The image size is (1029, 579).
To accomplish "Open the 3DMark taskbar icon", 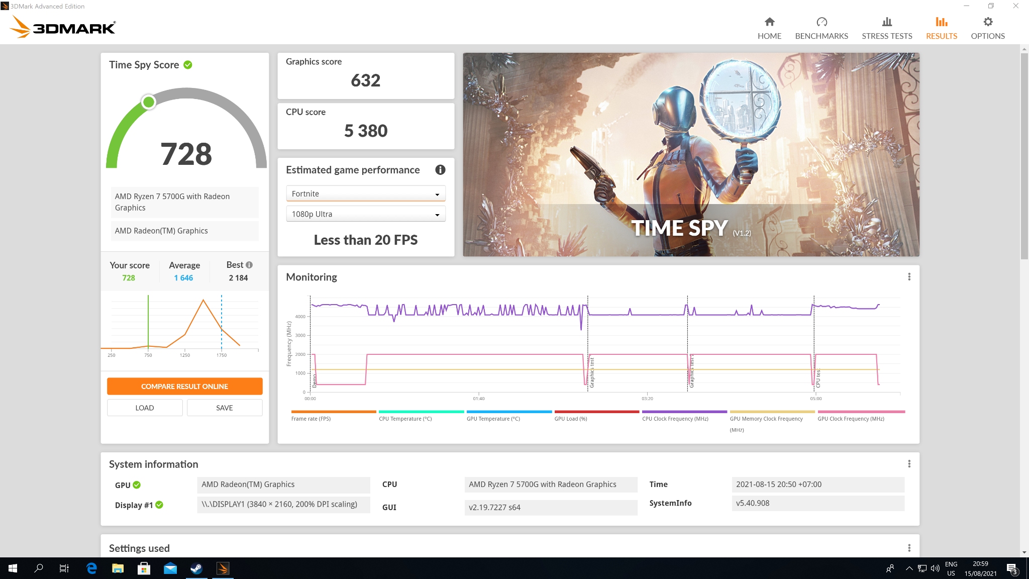I will point(223,568).
